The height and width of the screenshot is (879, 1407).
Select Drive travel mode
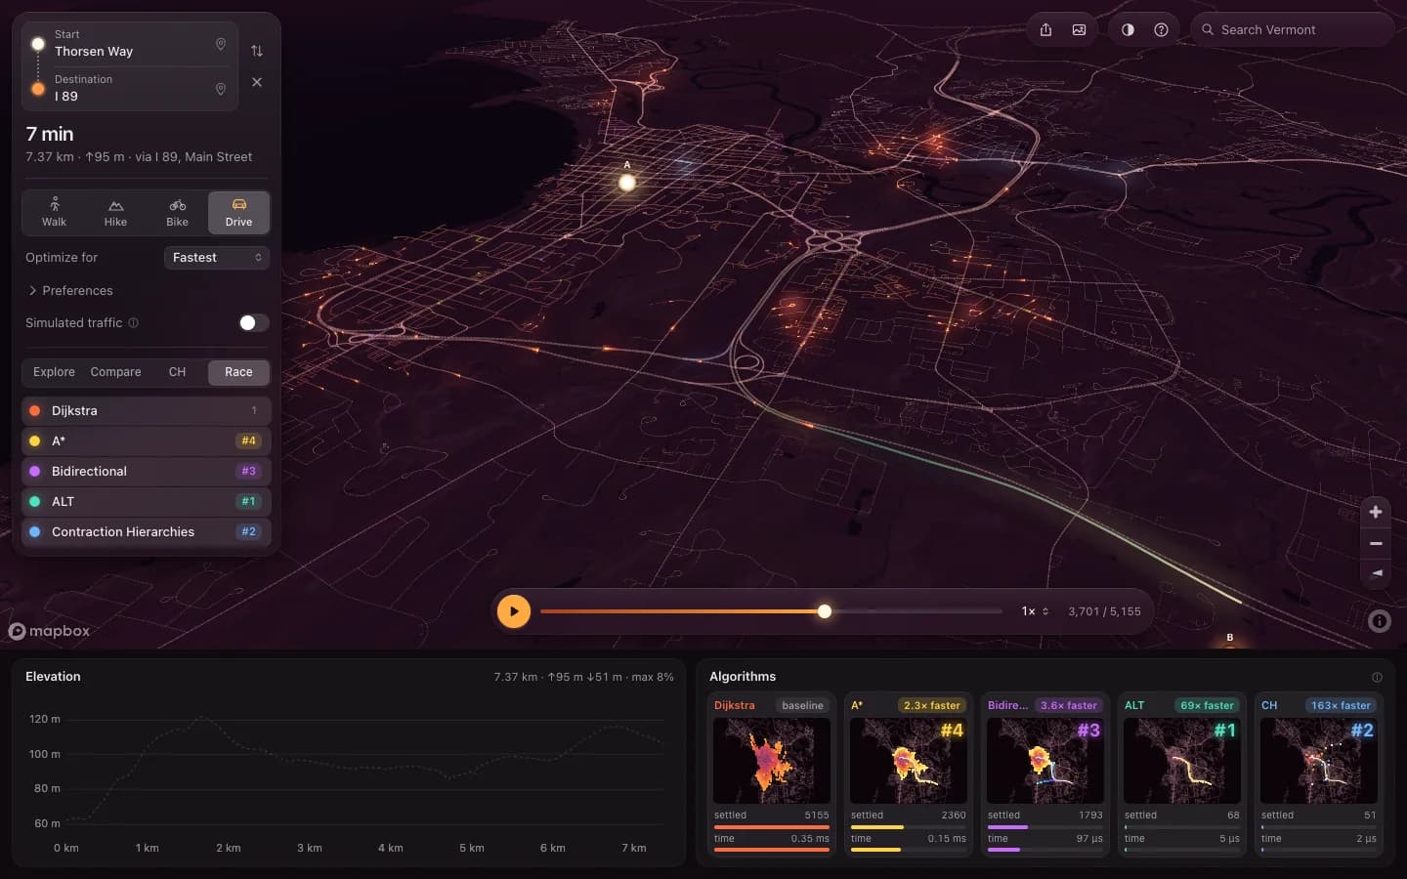tap(238, 212)
